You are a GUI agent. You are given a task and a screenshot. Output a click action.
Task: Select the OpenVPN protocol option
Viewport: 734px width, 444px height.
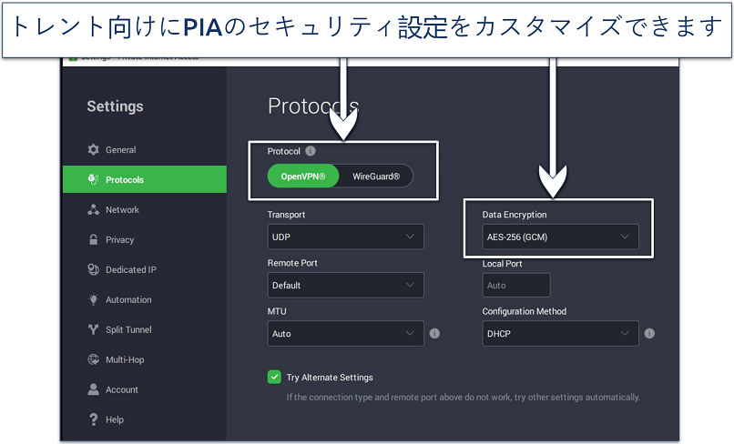[303, 176]
